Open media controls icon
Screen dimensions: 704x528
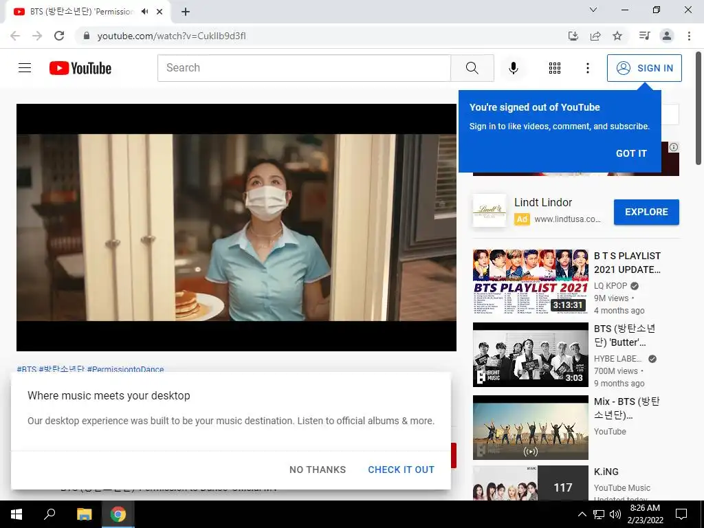click(x=644, y=36)
